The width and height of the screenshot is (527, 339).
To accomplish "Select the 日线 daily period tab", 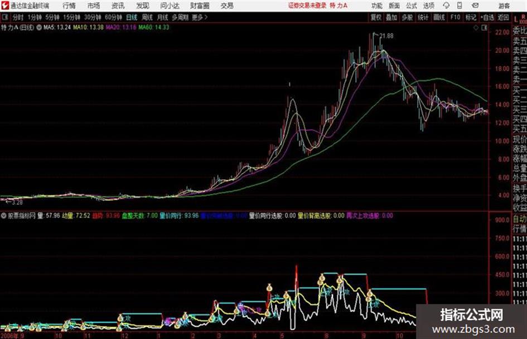I will point(132,17).
